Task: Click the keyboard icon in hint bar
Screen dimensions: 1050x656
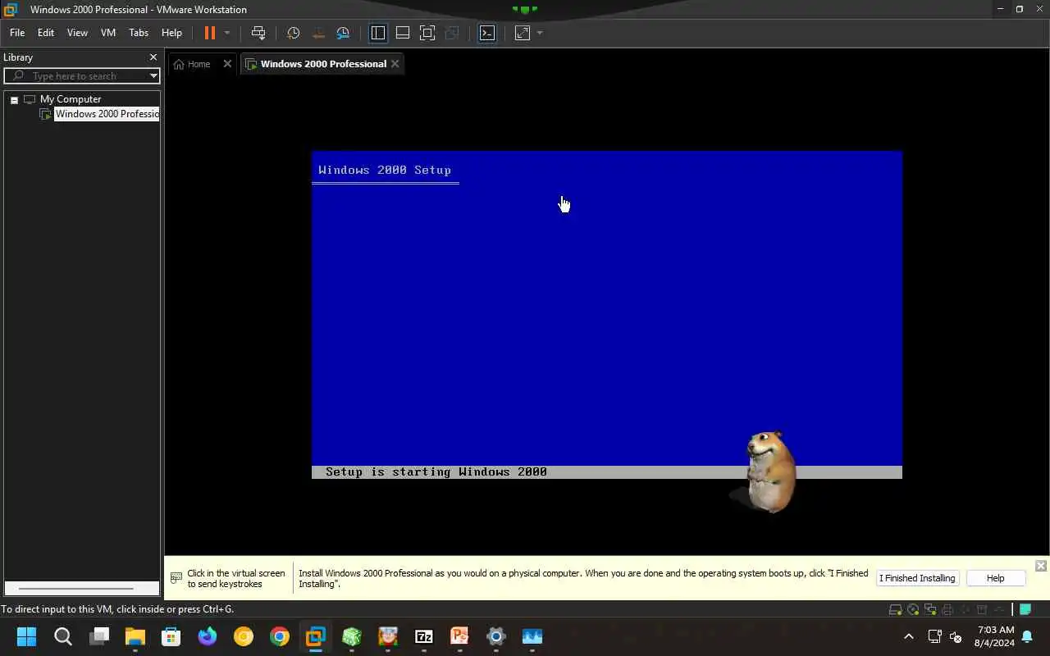Action: [x=176, y=578]
